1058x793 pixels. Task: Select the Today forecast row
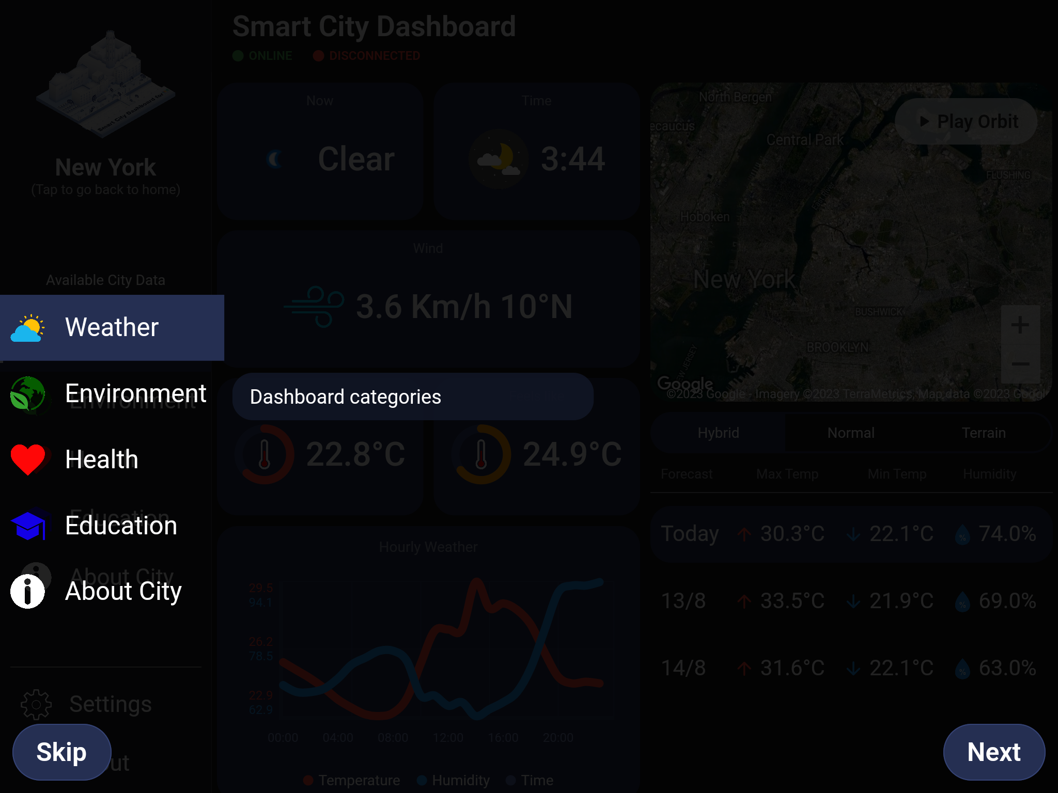[851, 534]
